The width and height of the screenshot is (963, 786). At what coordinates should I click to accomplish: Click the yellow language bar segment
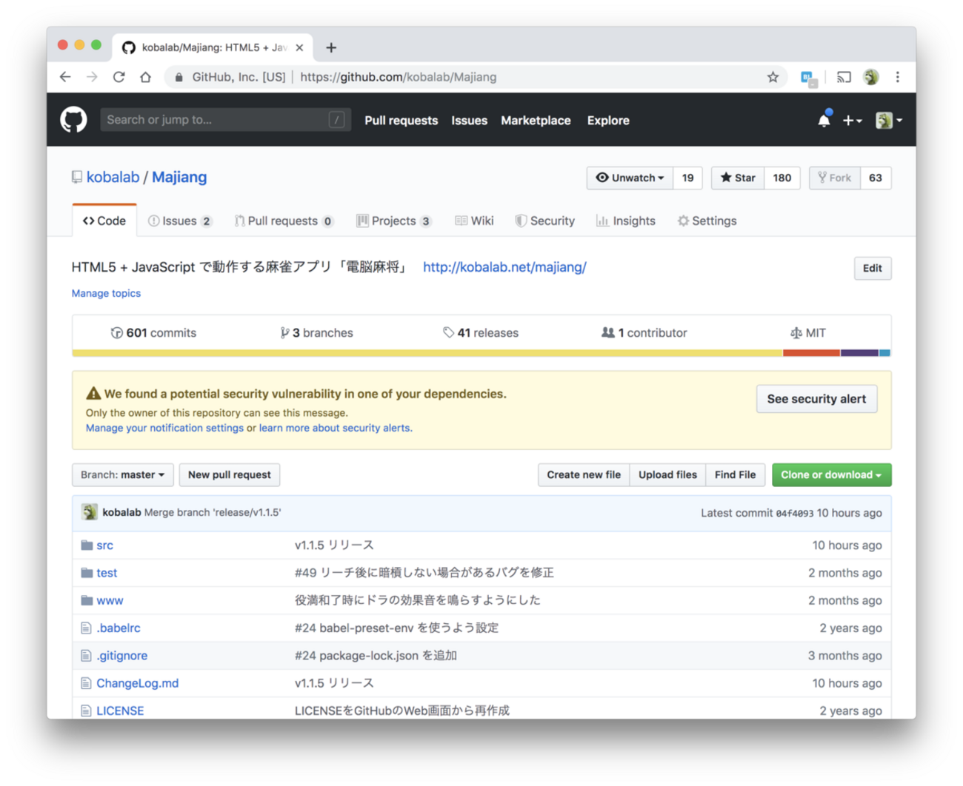[x=427, y=353]
